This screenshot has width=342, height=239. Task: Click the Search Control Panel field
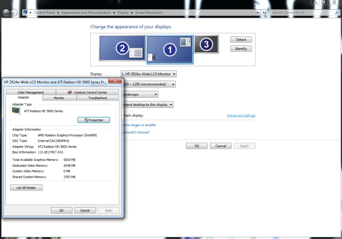tap(302, 13)
